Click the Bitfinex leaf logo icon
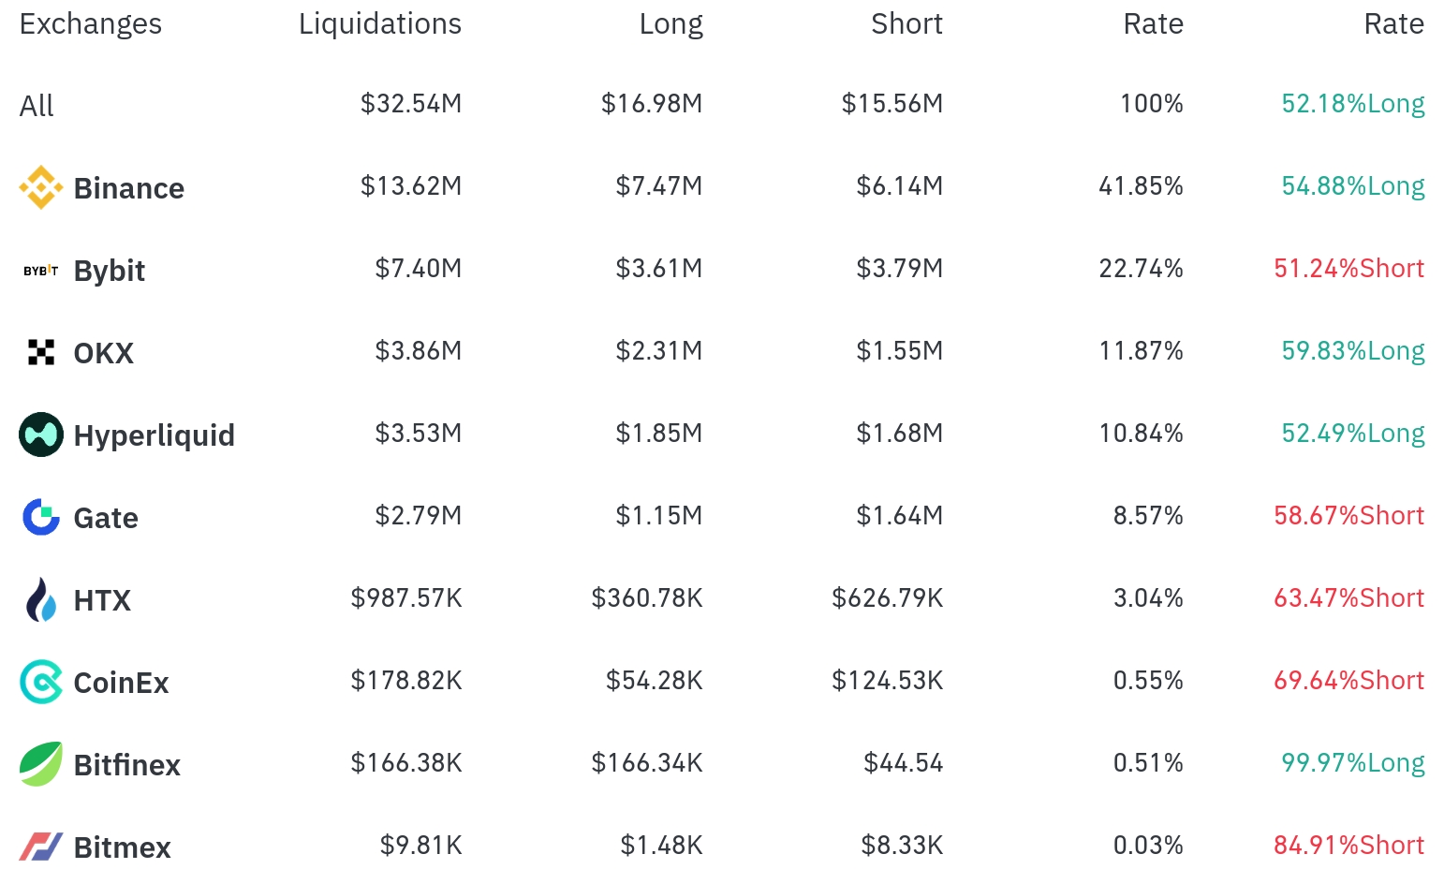The height and width of the screenshot is (869, 1444). tap(41, 764)
